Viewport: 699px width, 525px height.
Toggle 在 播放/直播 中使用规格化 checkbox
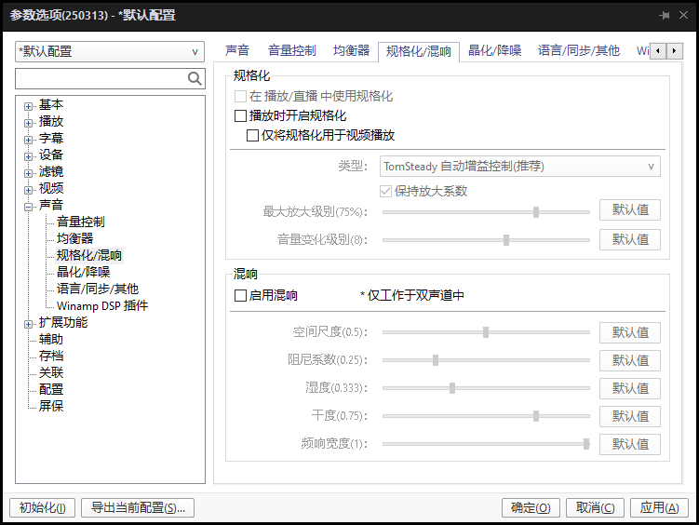tap(240, 96)
